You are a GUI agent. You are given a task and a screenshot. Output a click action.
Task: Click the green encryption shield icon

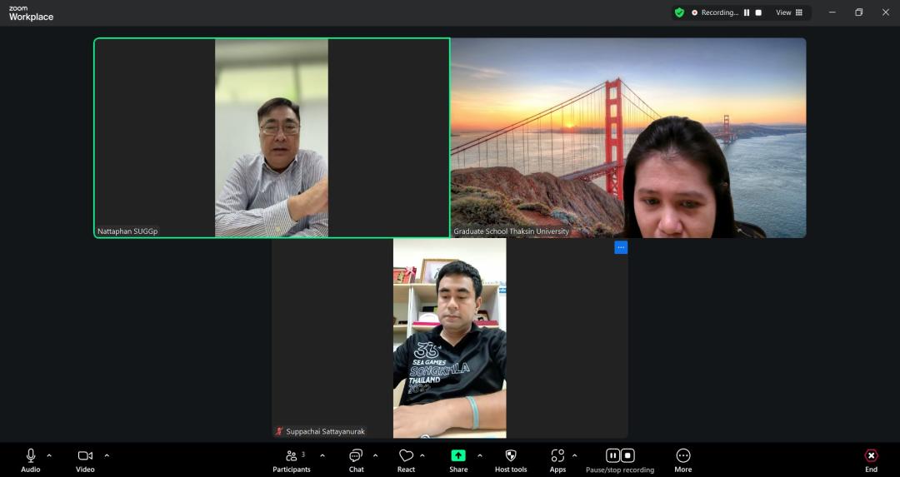pos(679,12)
